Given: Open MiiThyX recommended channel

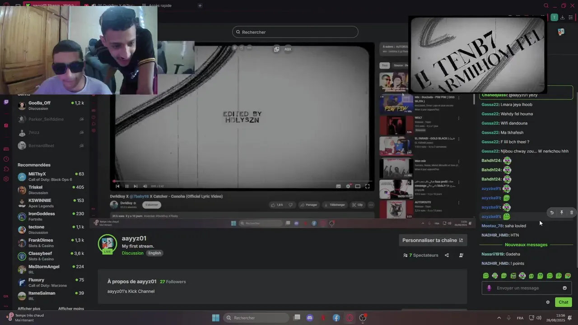Looking at the screenshot, I should coord(51,176).
